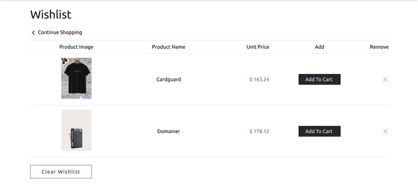Screen dimensions: 418x194
Task: Remove Domainer from wishlist with X icon
Action: (x=385, y=131)
